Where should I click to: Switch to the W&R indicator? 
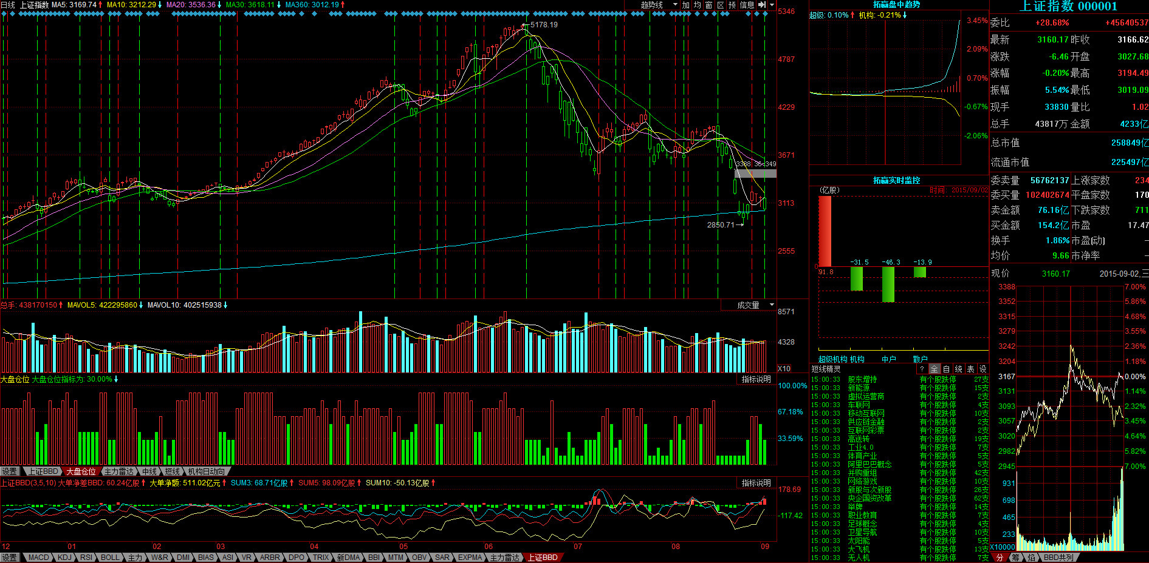tap(159, 558)
